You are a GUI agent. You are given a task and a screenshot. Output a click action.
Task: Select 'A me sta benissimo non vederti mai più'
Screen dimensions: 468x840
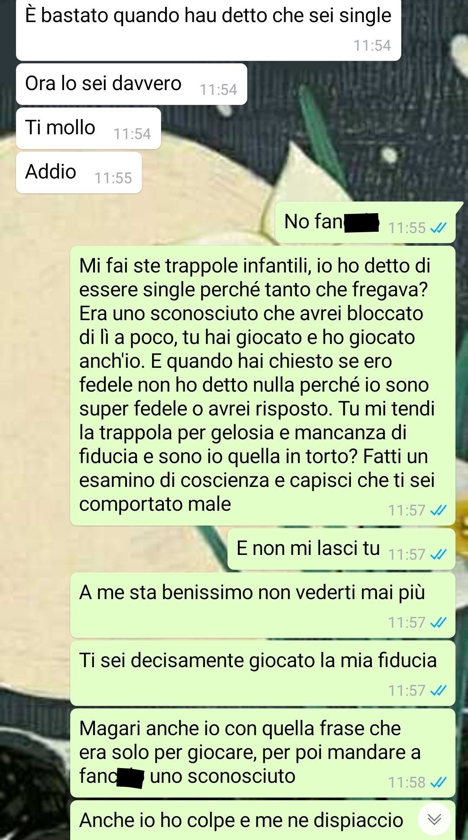(x=263, y=605)
